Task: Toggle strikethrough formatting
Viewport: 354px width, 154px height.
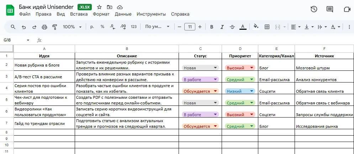Action: tap(232, 27)
